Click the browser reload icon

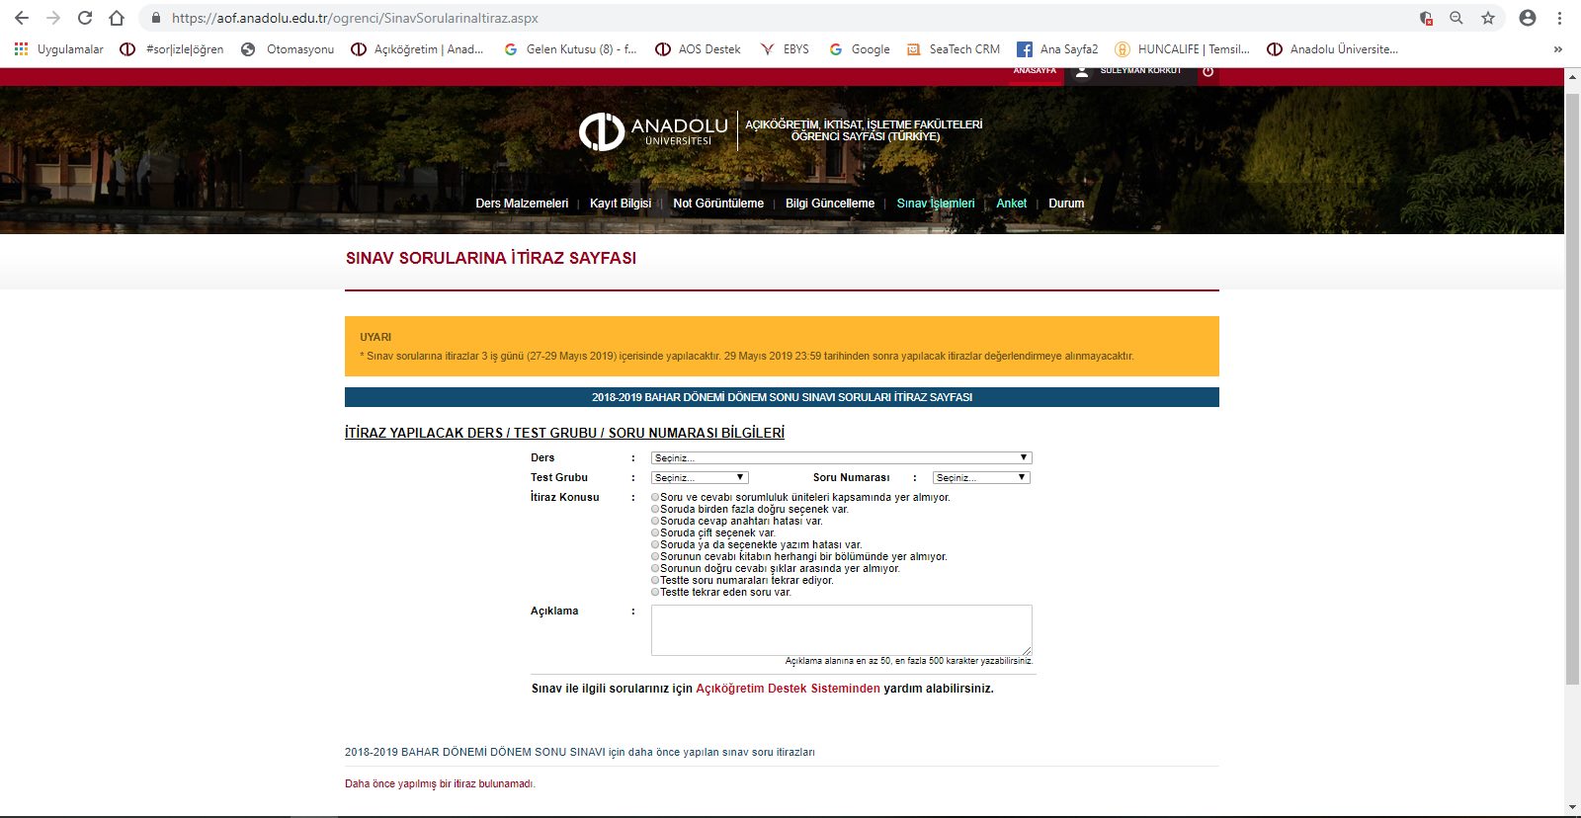pos(85,18)
